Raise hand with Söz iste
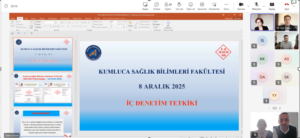The width and height of the screenshot is (300, 138). pyautogui.click(x=179, y=6)
